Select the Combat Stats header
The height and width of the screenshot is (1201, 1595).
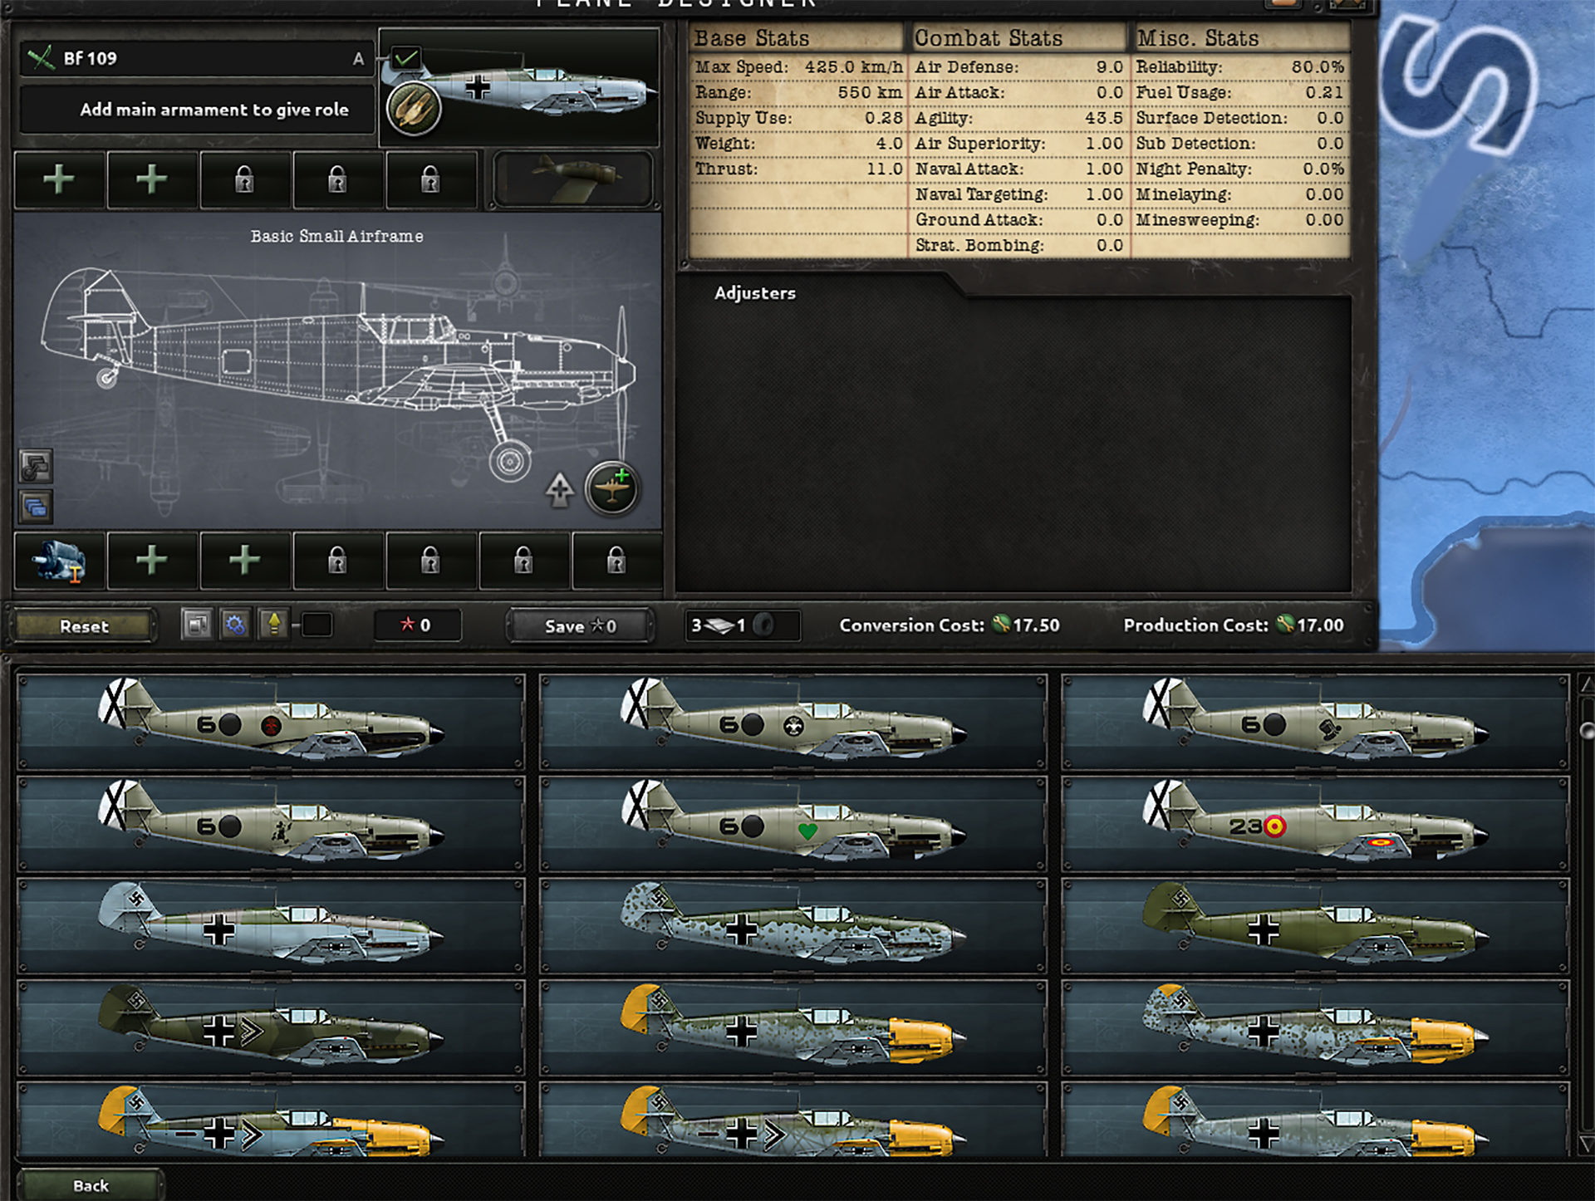[1018, 38]
